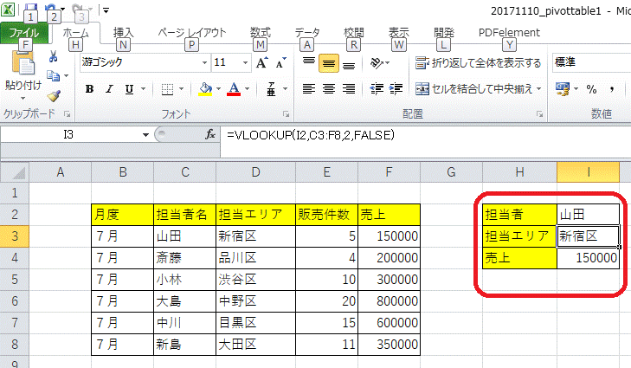Viewport: 631px width, 368px height.
Task: Click the Save icon in quick access toolbar
Action: click(x=29, y=10)
